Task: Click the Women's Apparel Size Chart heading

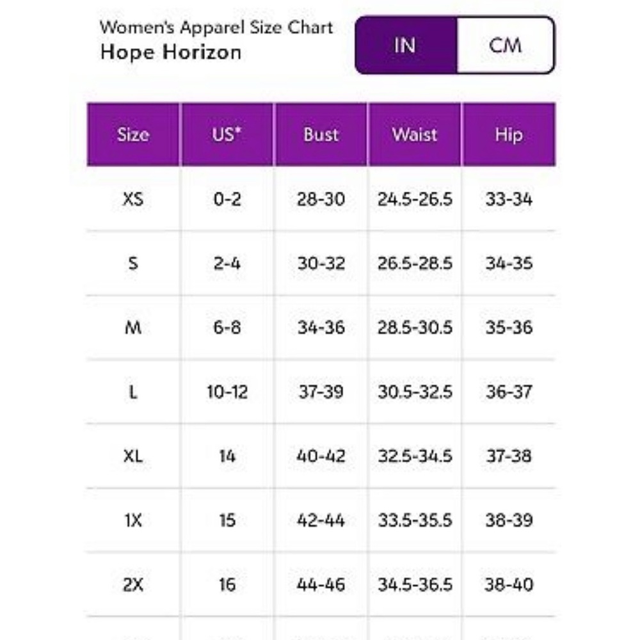Action: coord(216,28)
